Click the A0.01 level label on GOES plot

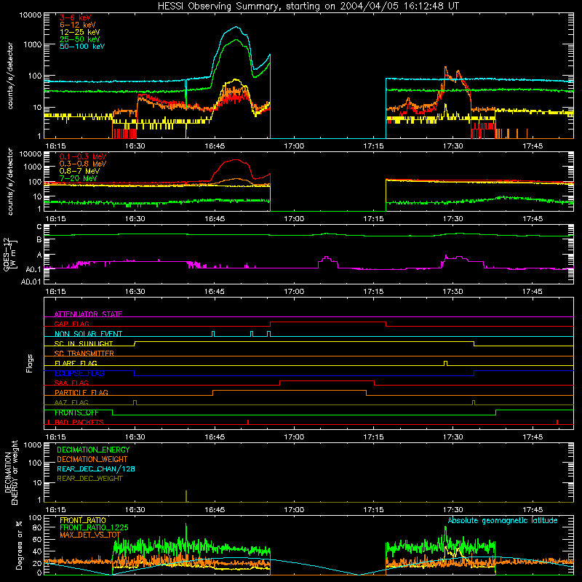(31, 282)
